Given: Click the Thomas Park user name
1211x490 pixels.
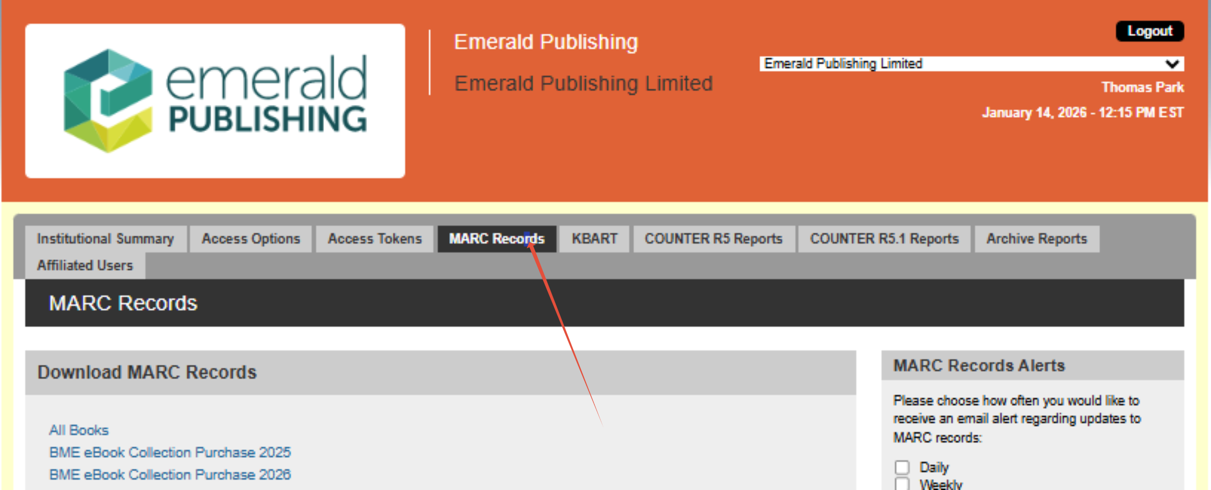Looking at the screenshot, I should click(x=1142, y=87).
